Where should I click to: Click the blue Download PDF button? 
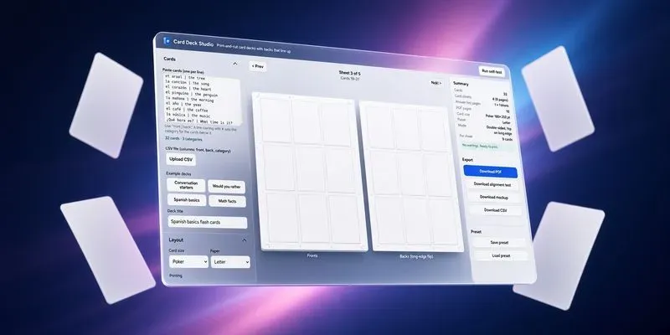click(x=490, y=172)
